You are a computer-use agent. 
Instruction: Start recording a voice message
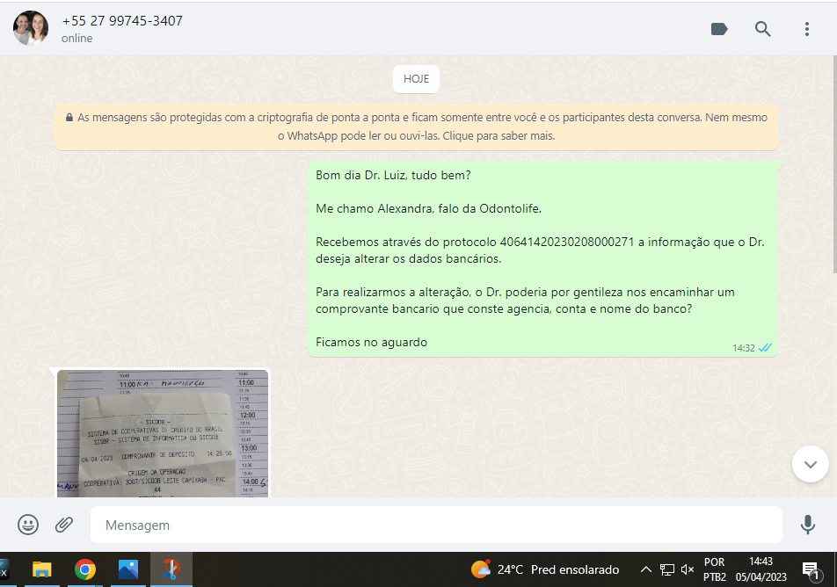807,525
